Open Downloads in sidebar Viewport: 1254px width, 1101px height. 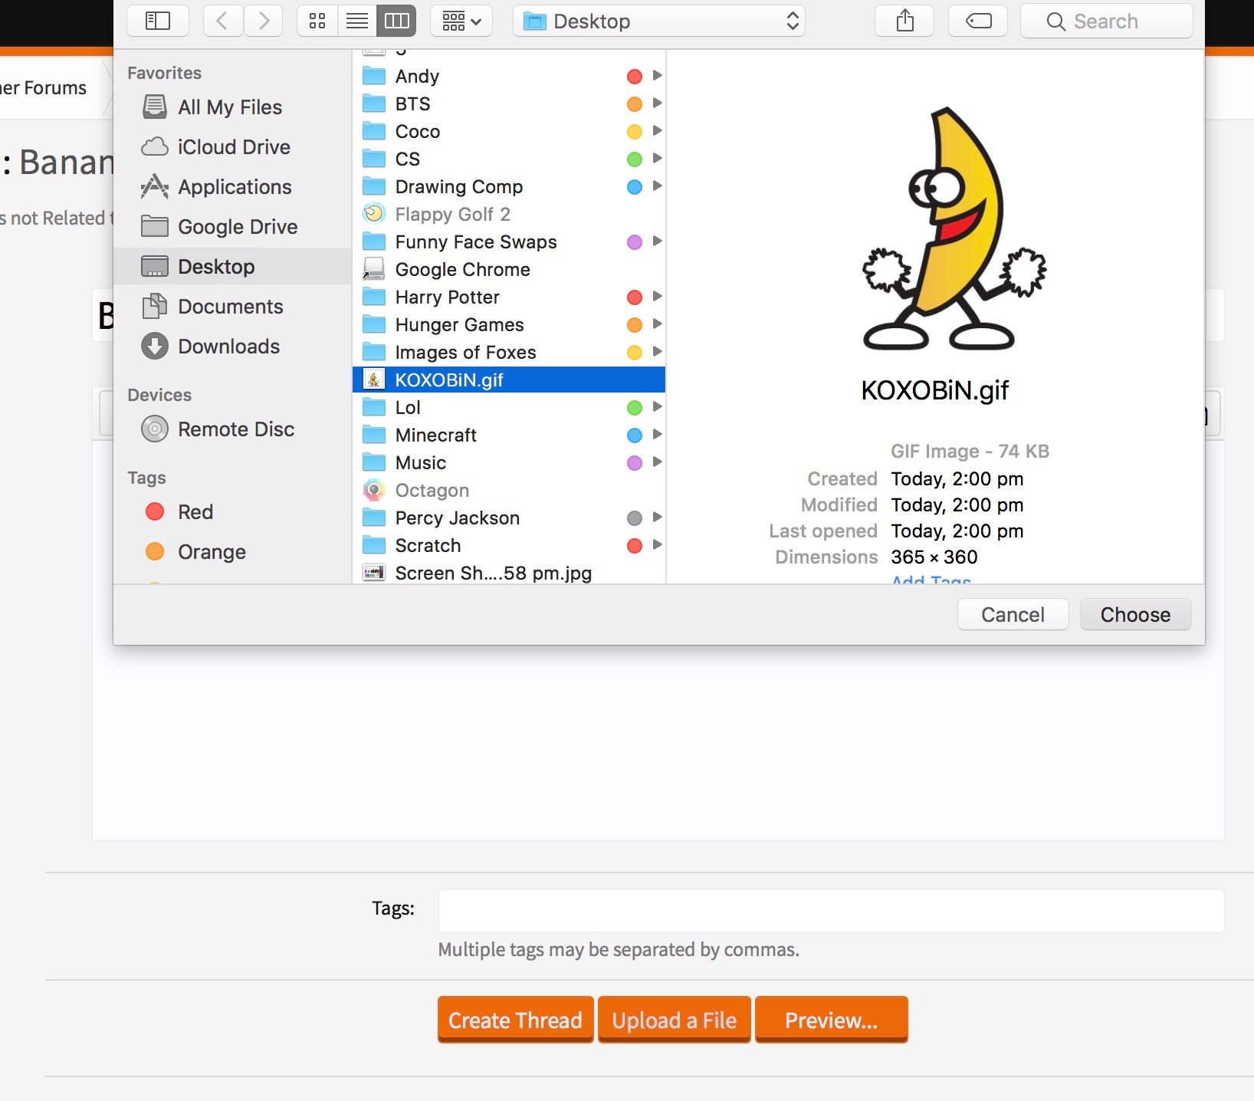[x=232, y=347]
